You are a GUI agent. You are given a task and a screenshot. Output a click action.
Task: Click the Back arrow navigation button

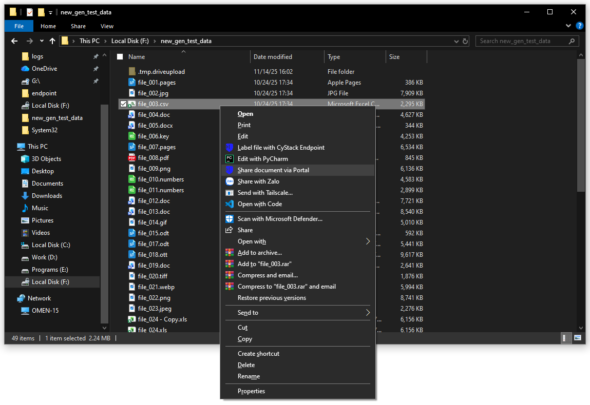[x=14, y=41]
